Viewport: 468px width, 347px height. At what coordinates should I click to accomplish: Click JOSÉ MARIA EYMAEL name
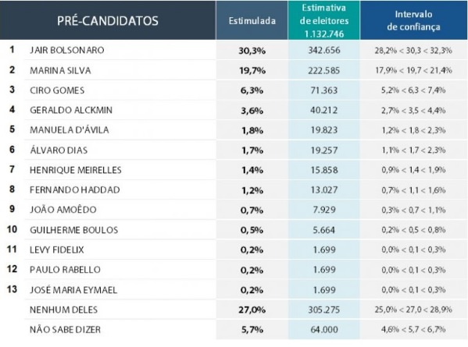pos(73,290)
